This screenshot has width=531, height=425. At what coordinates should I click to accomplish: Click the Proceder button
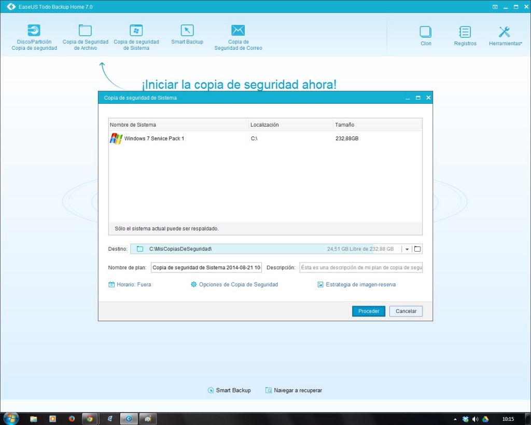click(x=369, y=311)
